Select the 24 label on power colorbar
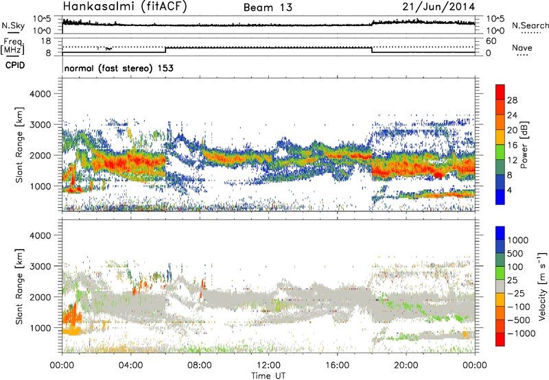Viewport: 549px width, 380px height. coord(512,115)
